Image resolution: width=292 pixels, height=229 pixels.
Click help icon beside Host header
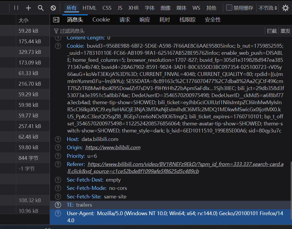coord(58,139)
